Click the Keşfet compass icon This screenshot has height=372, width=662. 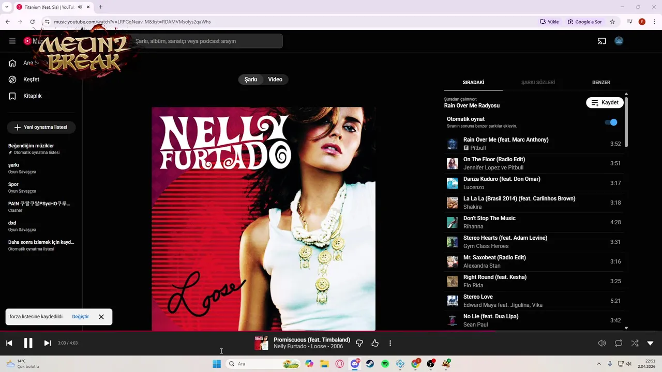click(12, 80)
